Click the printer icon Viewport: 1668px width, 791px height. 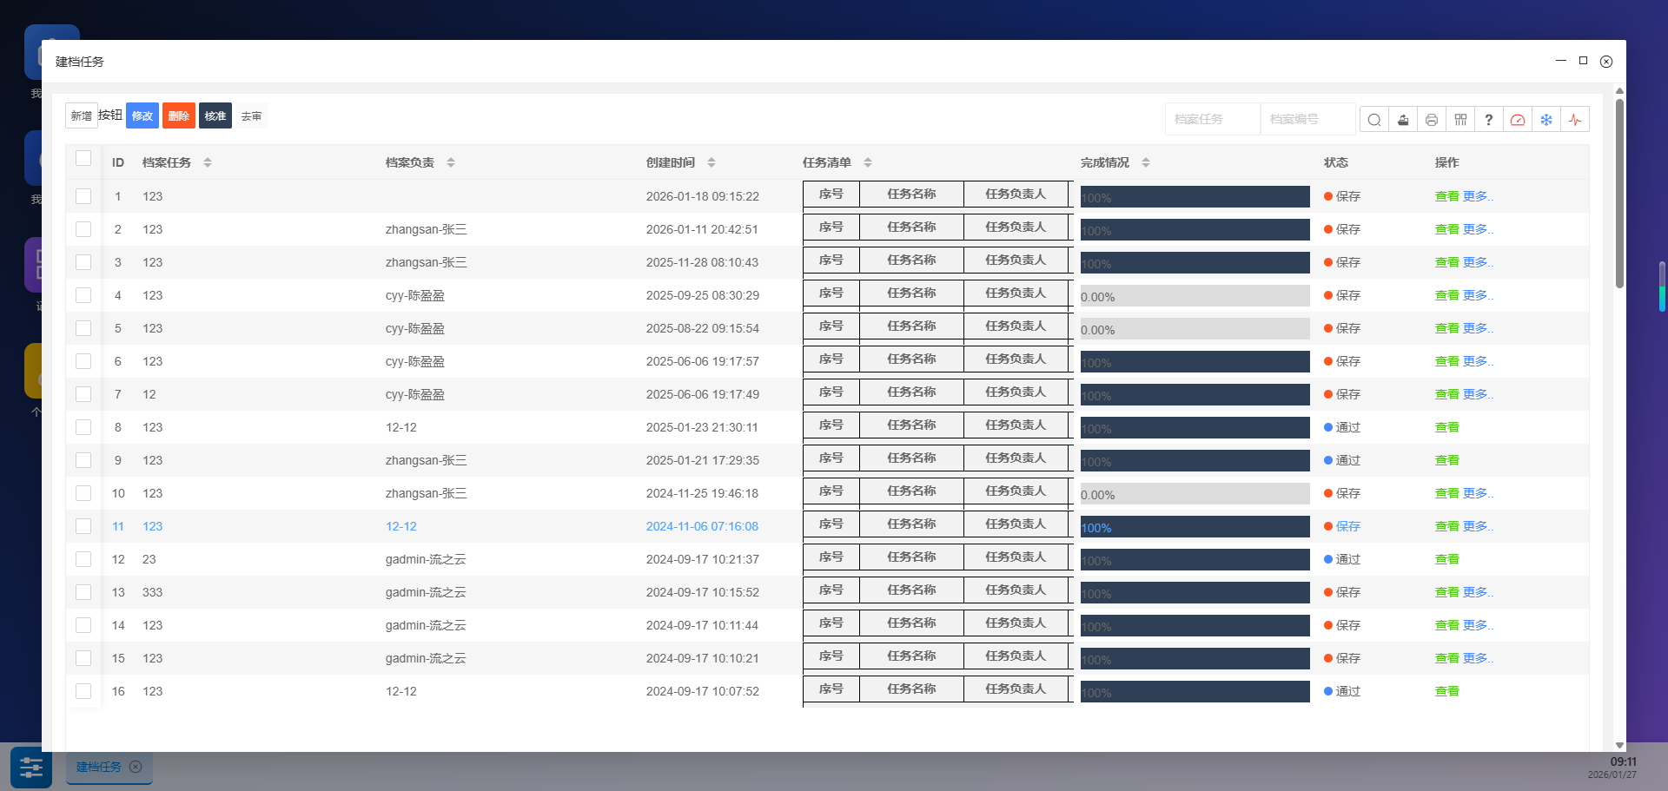click(x=1431, y=120)
